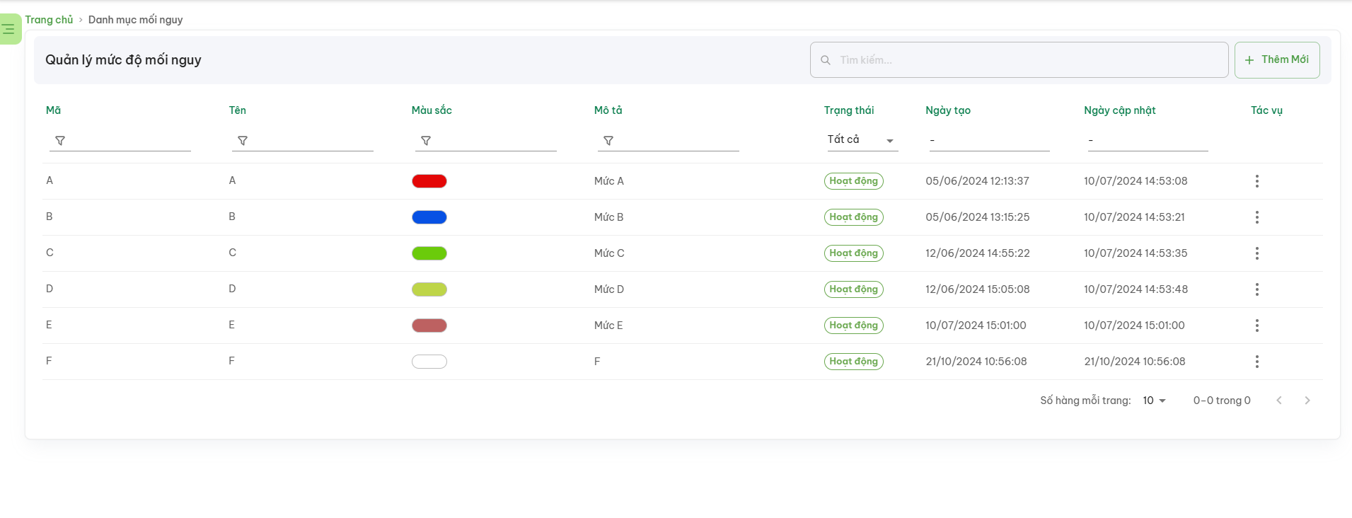1352x518 pixels.
Task: Click the search magnifier icon
Action: point(825,60)
